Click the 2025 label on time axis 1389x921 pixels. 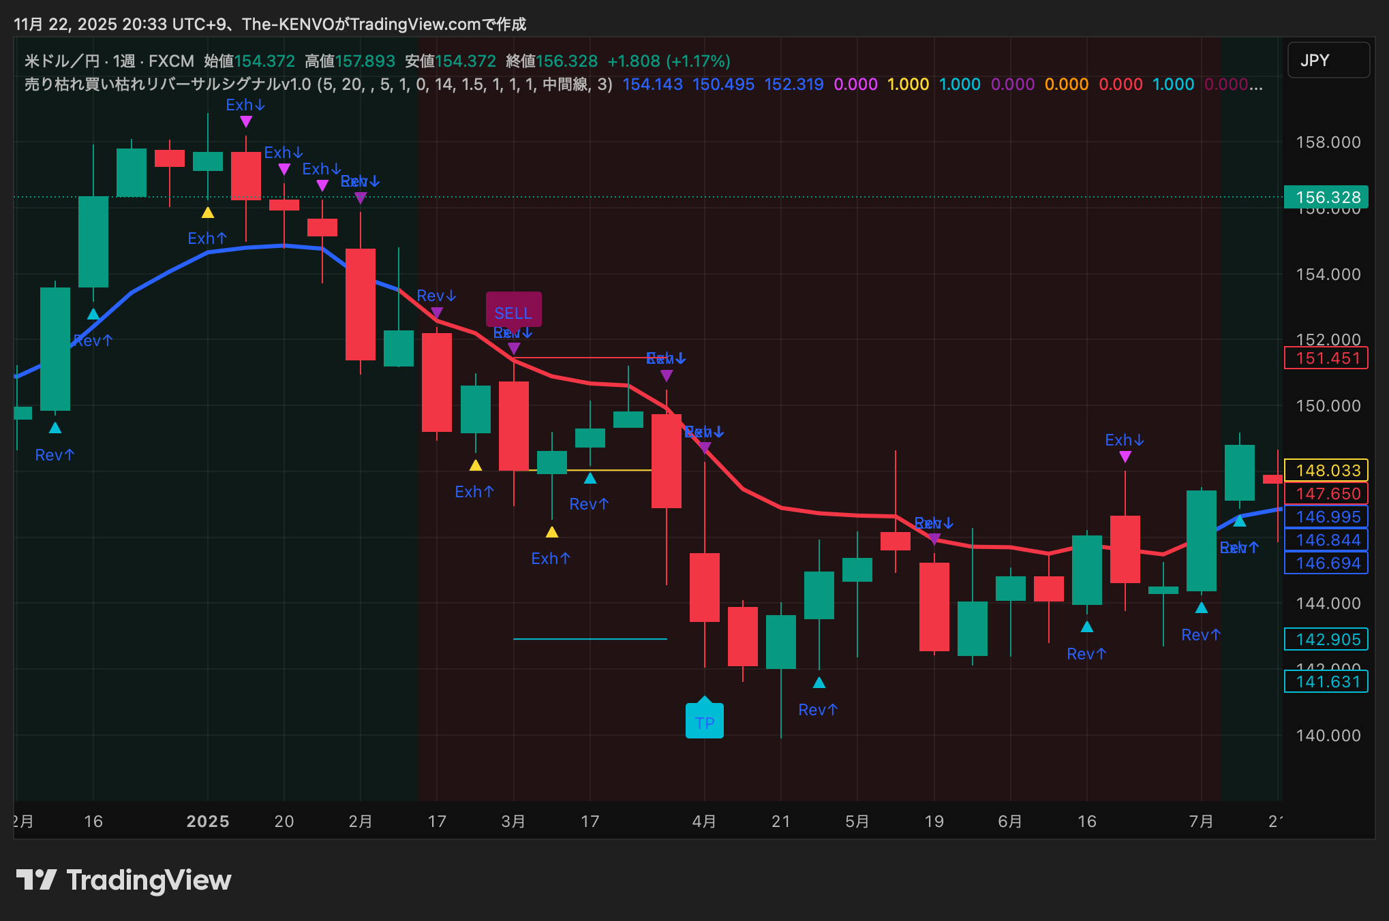pos(208,821)
